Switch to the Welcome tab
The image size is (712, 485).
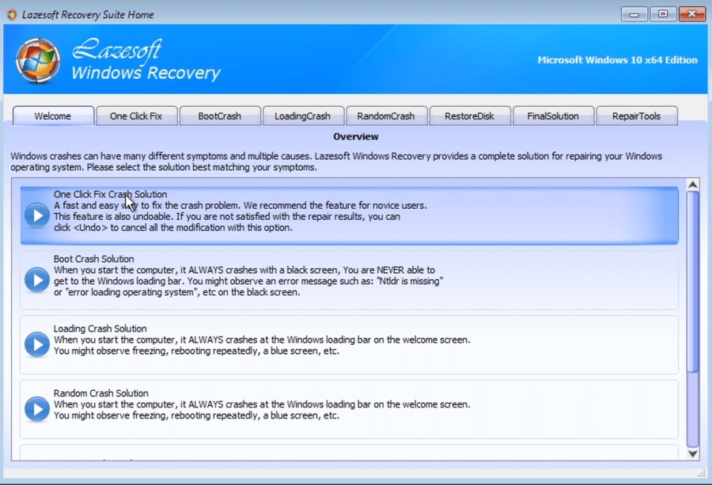[53, 116]
